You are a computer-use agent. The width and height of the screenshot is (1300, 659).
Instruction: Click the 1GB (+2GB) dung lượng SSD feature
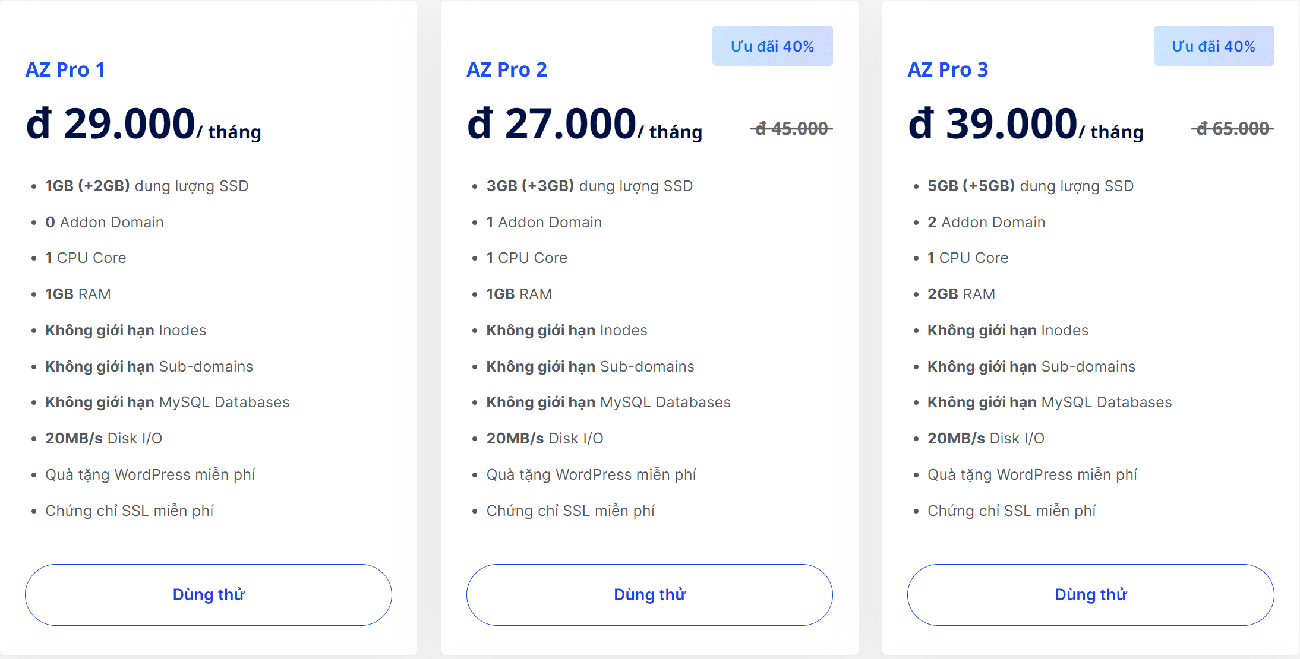147,186
